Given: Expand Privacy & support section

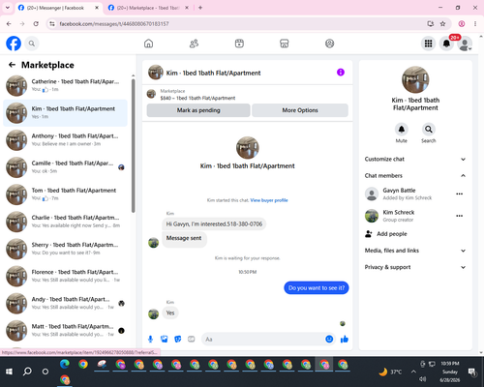Looking at the screenshot, I should (415, 267).
